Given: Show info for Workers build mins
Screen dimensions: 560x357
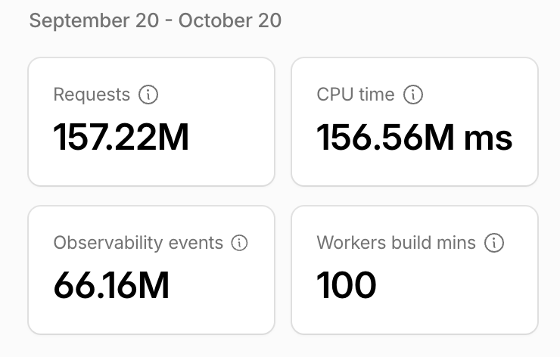Looking at the screenshot, I should click(x=494, y=243).
